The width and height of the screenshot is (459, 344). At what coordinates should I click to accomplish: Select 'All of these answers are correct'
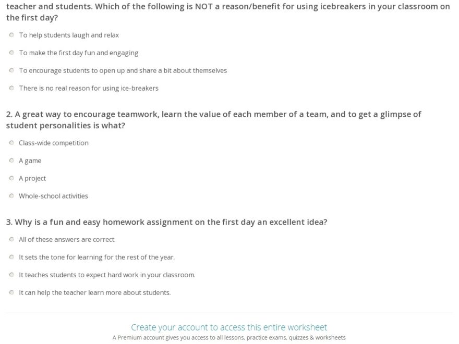[x=11, y=239]
